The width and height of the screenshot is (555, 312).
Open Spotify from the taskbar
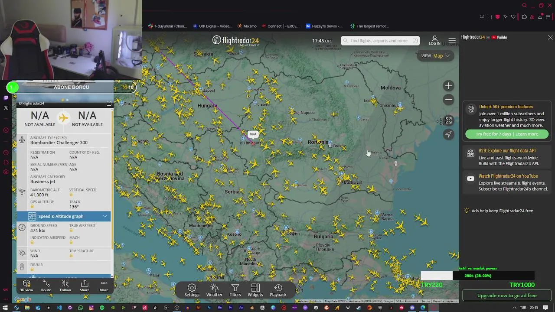[102, 308]
